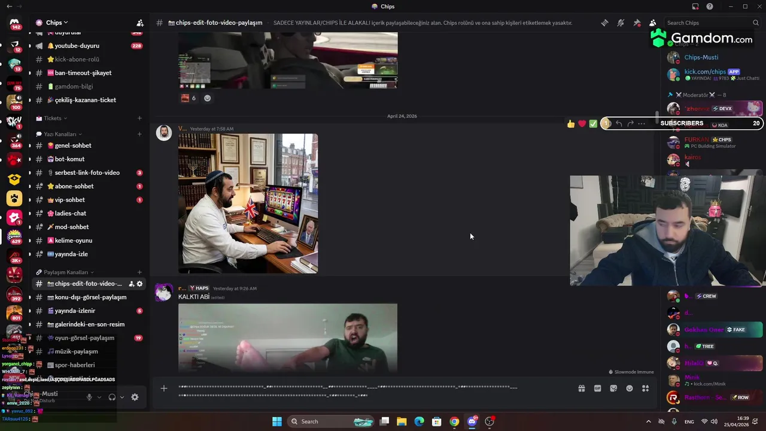Open GIF picker
This screenshot has width=766, height=431.
(x=597, y=388)
